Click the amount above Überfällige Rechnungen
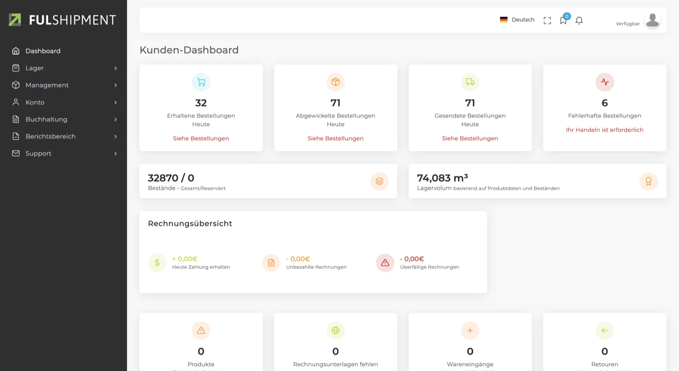This screenshot has height=371, width=679. (412, 259)
